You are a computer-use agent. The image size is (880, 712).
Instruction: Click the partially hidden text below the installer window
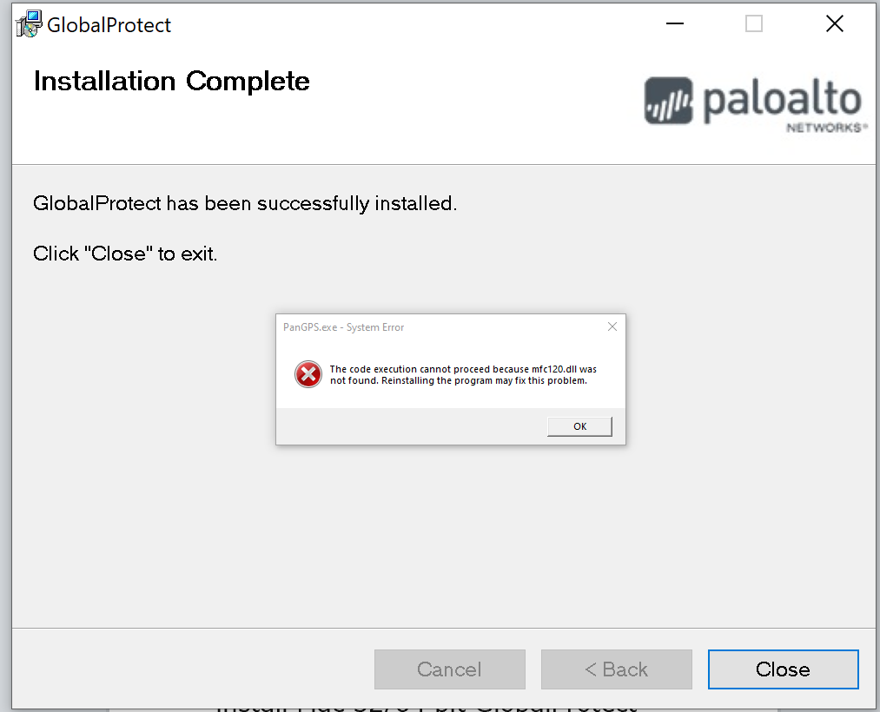(x=427, y=706)
